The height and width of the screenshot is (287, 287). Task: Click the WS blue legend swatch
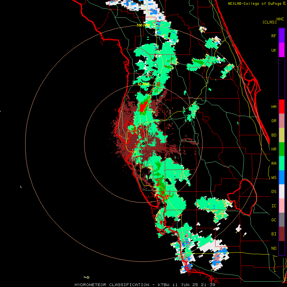click(x=282, y=177)
